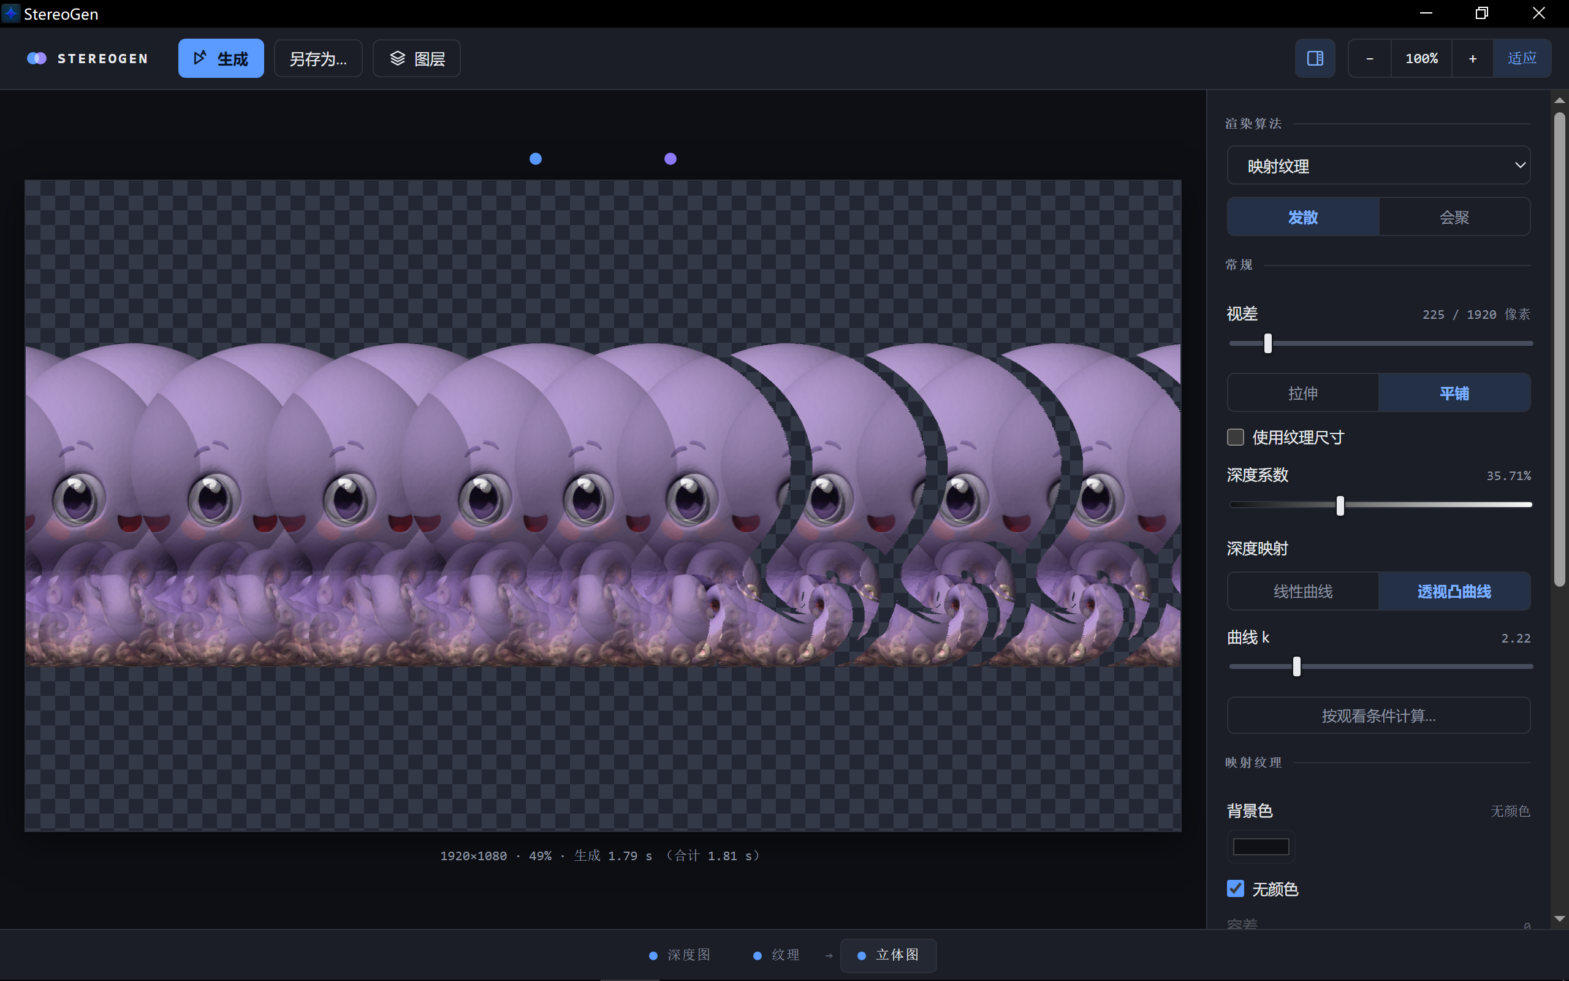Screen dimensions: 1569x981
Task: Click the blue dot marker above canvas
Action: coord(536,159)
